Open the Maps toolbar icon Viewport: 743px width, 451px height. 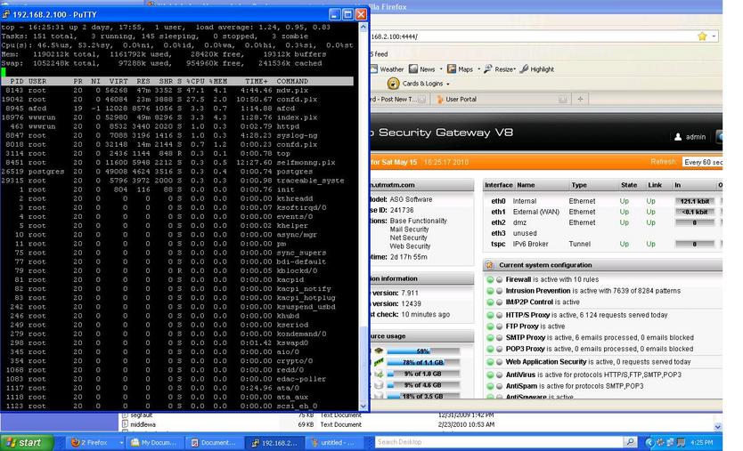(x=452, y=69)
